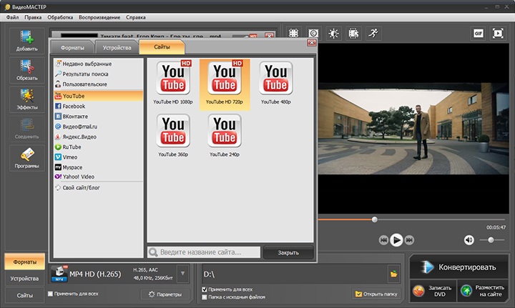Browse output folder with folder icon
515x308 pixels.
(394, 274)
